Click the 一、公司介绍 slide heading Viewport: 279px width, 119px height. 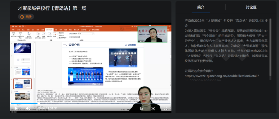71,45
